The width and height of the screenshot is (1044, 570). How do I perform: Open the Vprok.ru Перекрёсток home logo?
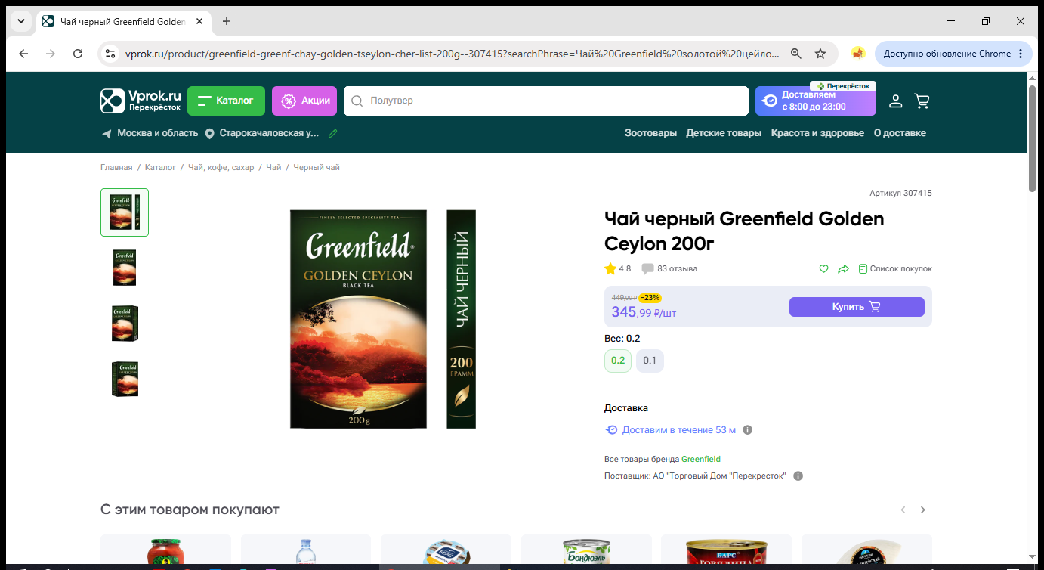click(141, 101)
